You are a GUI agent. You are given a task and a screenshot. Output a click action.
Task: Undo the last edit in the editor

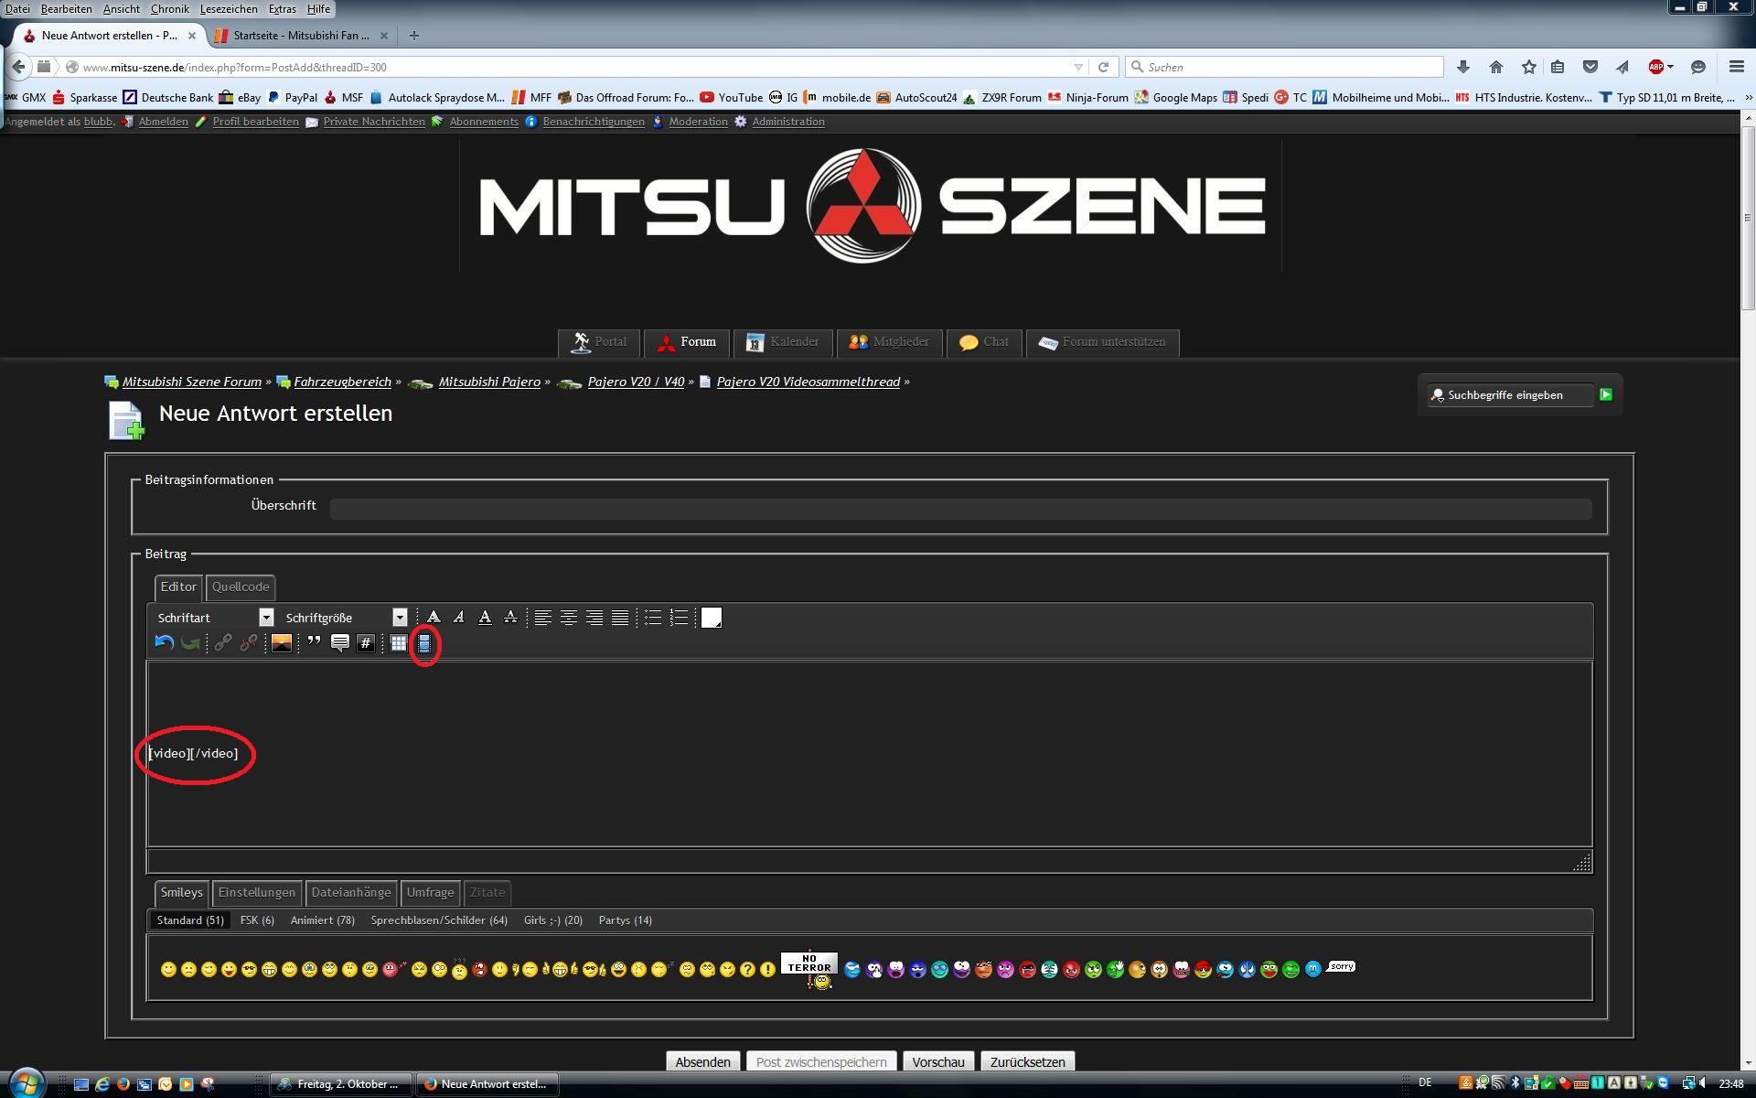(x=165, y=643)
